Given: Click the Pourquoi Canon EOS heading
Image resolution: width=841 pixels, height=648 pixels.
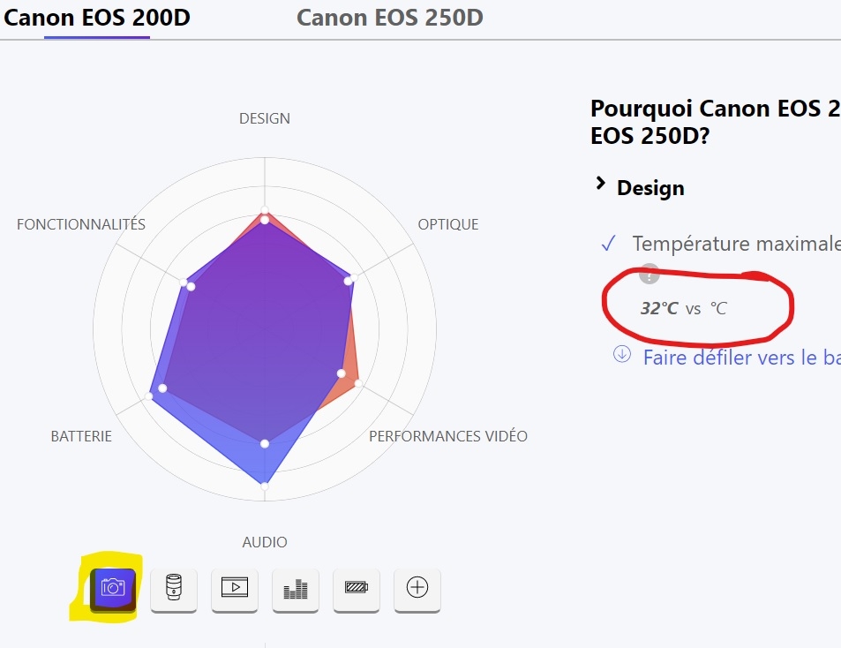Looking at the screenshot, I should 716,123.
